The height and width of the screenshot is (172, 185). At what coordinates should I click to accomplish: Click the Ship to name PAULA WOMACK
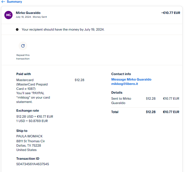[x=29, y=136]
